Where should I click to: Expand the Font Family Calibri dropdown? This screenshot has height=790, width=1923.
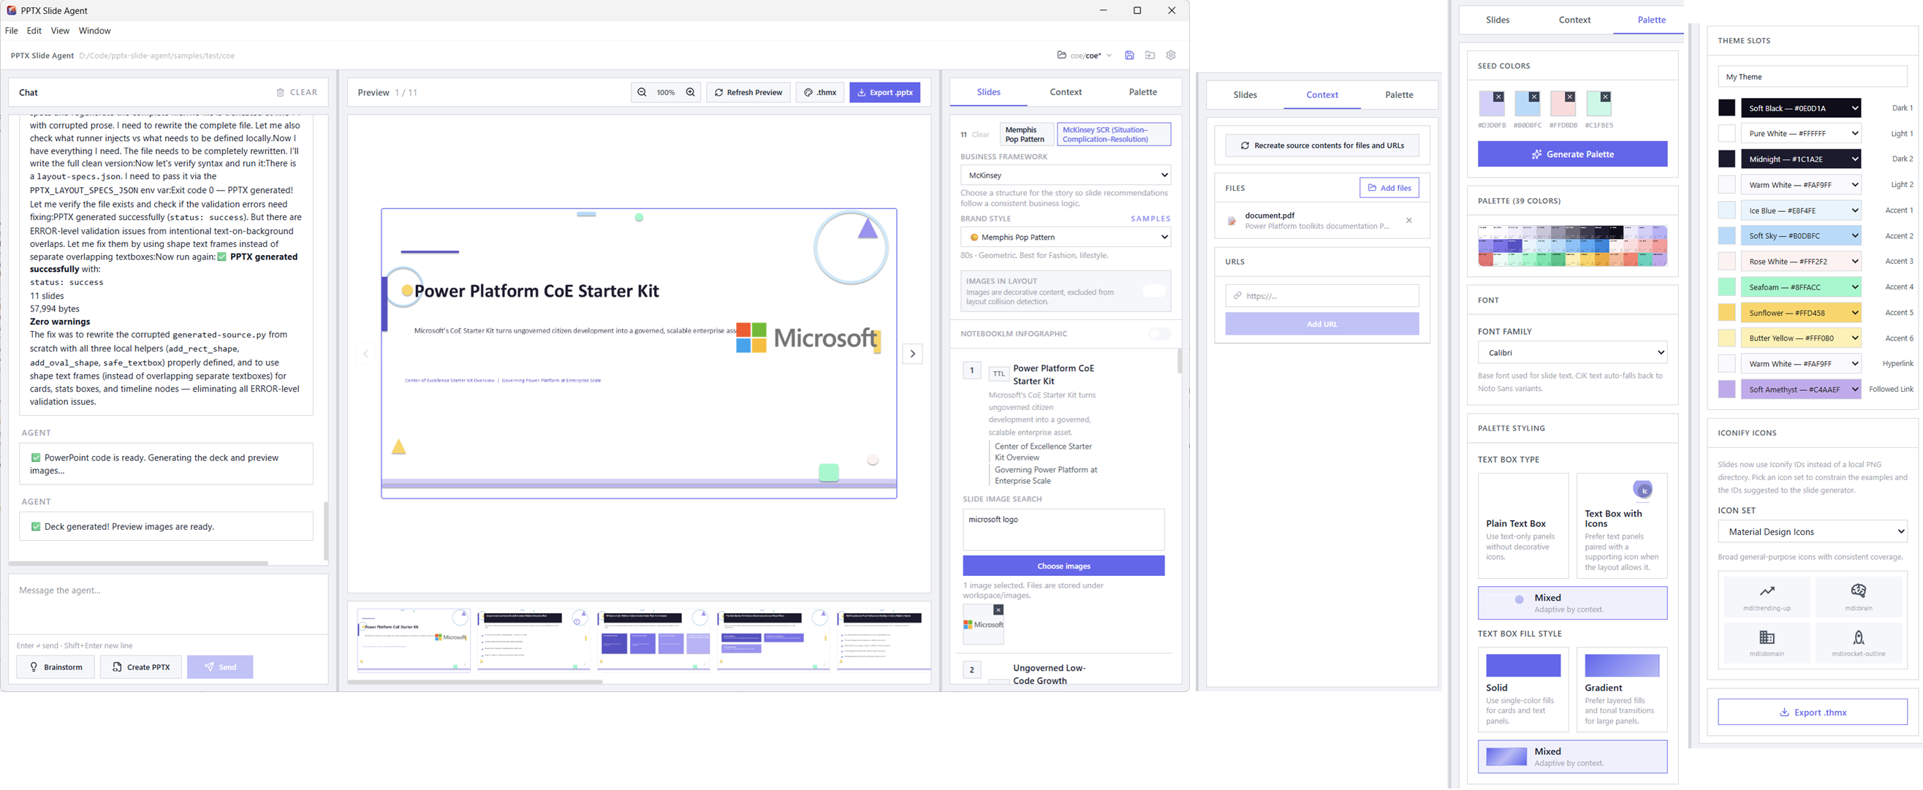pos(1571,352)
